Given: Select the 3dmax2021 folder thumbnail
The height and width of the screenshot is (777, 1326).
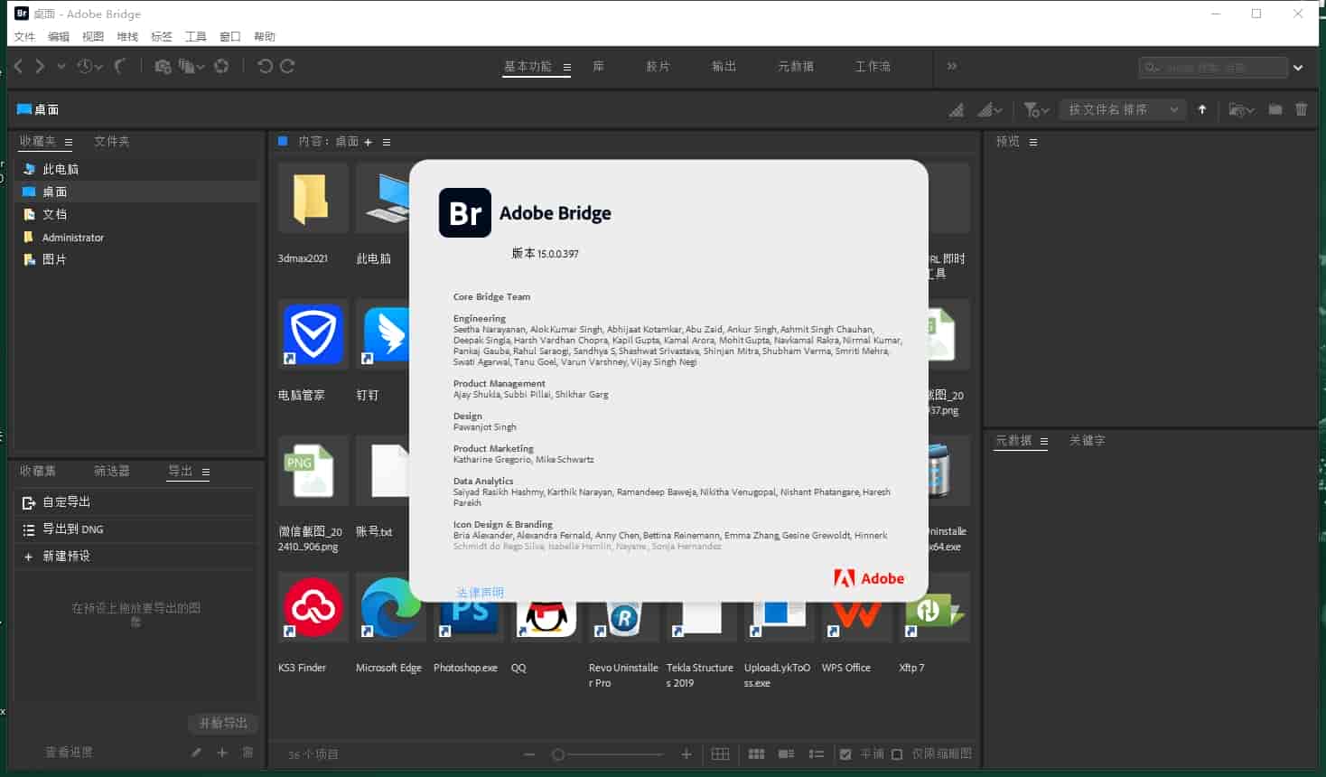Looking at the screenshot, I should pyautogui.click(x=312, y=199).
